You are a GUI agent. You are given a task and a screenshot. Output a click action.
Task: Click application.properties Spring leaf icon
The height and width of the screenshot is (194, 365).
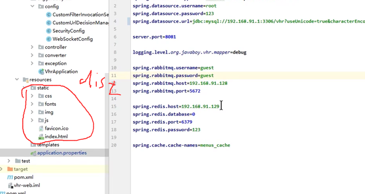[x=33, y=153]
